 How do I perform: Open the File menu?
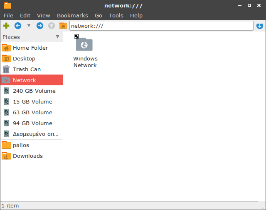tap(8, 16)
